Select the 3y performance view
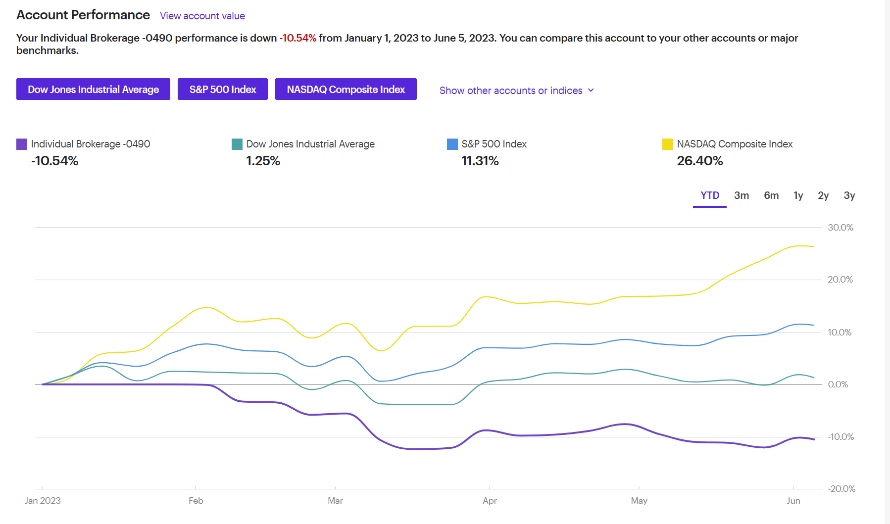This screenshot has width=890, height=524. [849, 195]
